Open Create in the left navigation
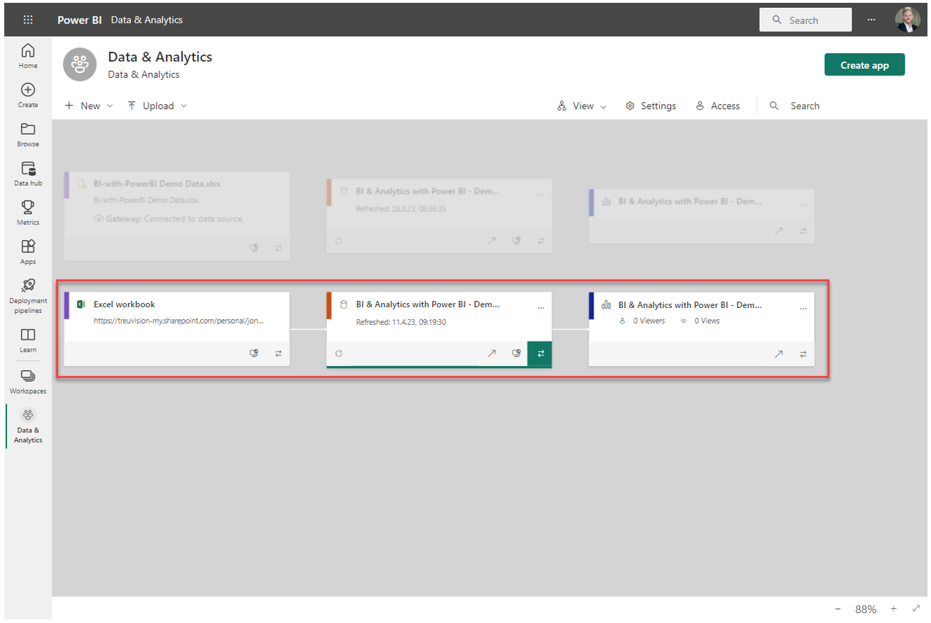 pos(28,95)
